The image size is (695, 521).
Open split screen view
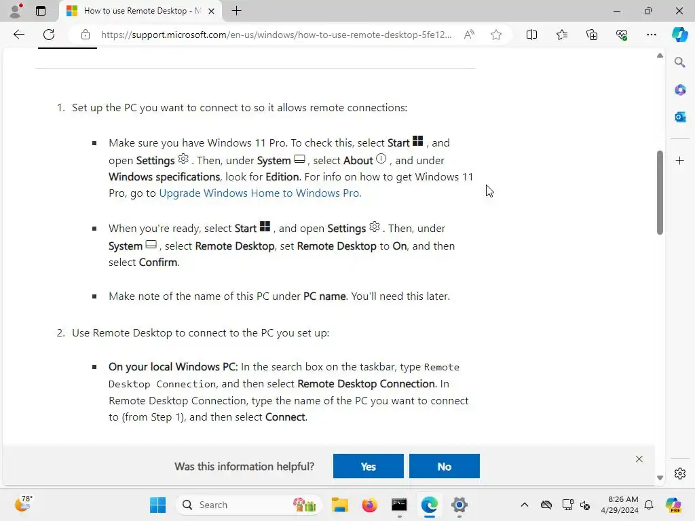[531, 35]
